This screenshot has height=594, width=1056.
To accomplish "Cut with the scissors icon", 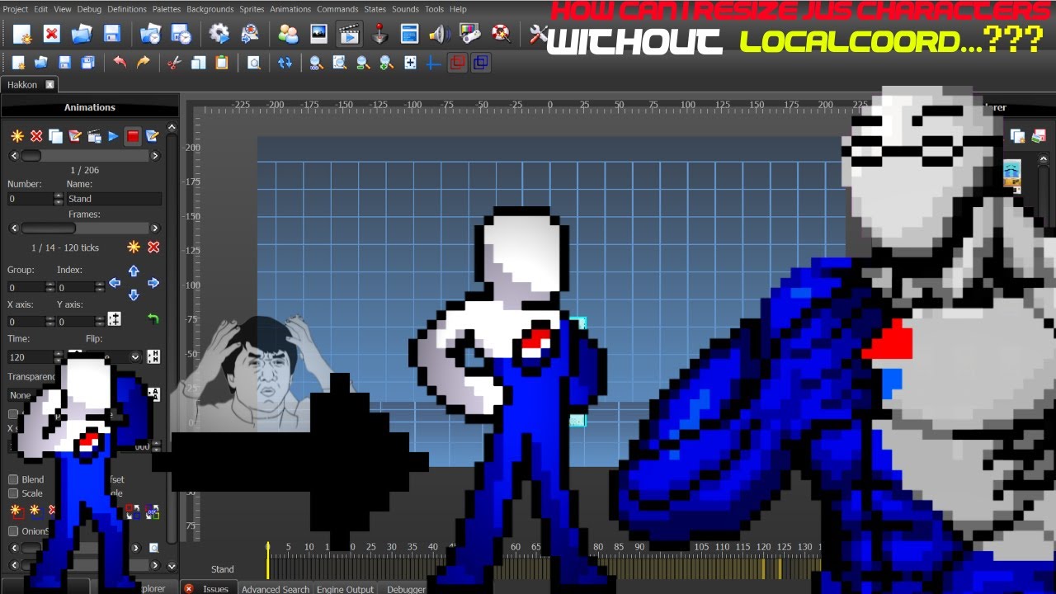I will 174,63.
